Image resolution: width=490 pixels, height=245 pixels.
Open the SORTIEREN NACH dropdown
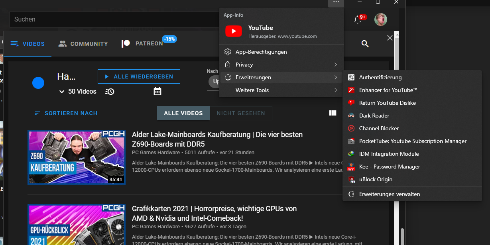(66, 113)
